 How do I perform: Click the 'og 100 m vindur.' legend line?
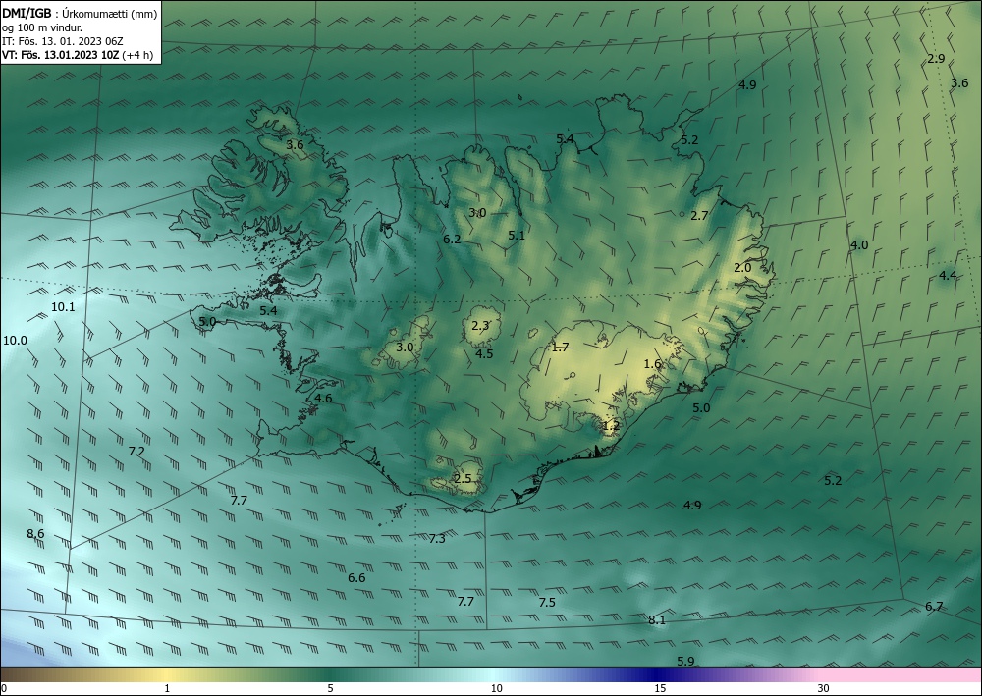click(x=42, y=27)
